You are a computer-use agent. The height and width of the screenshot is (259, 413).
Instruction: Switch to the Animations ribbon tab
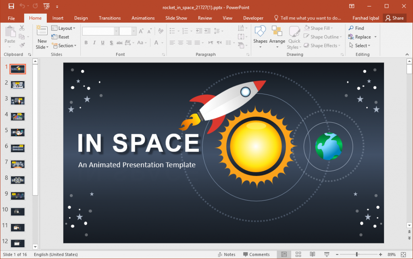point(143,18)
